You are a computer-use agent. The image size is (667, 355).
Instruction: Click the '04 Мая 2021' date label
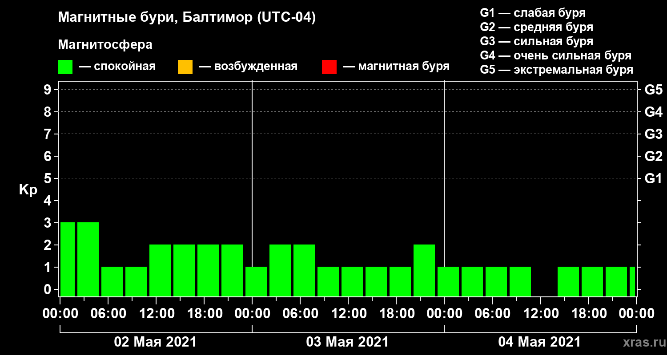coord(539,342)
